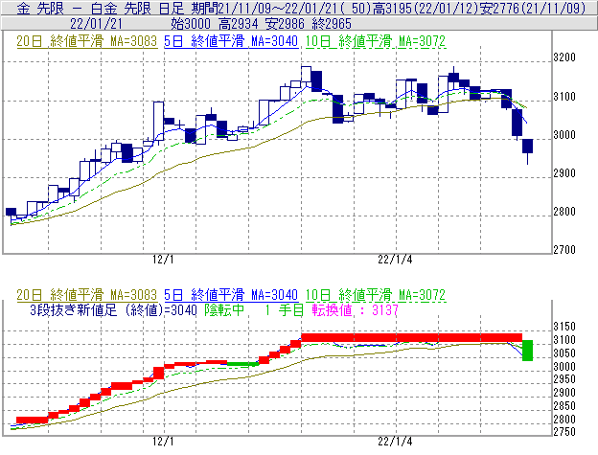Click the 22/1/4 date label under lower chart
This screenshot has width=598, height=455.
pyautogui.click(x=395, y=442)
